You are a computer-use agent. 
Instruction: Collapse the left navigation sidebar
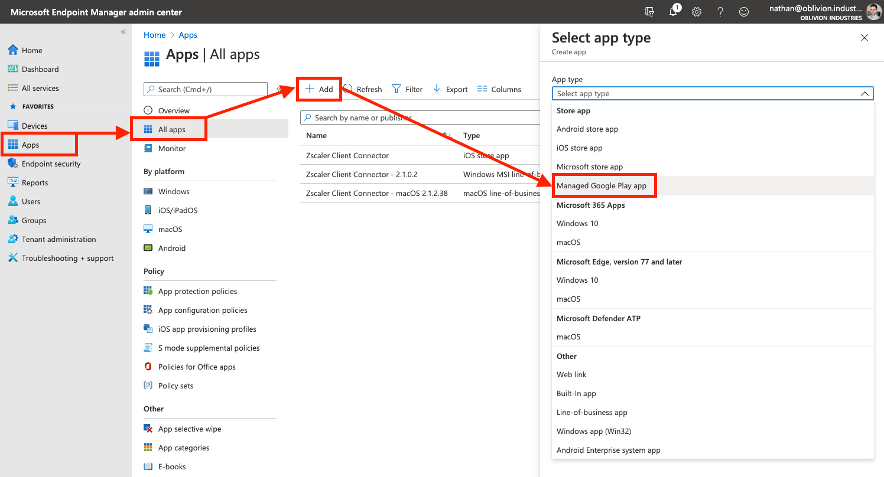pos(123,32)
